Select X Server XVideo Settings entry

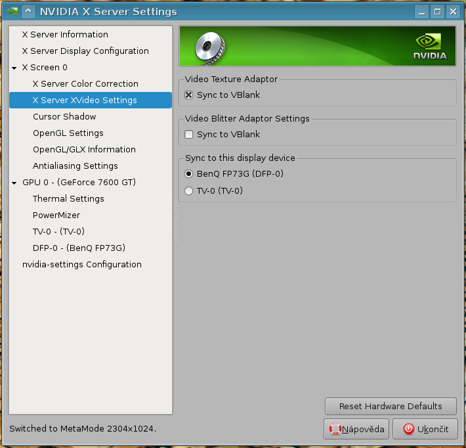(x=91, y=101)
